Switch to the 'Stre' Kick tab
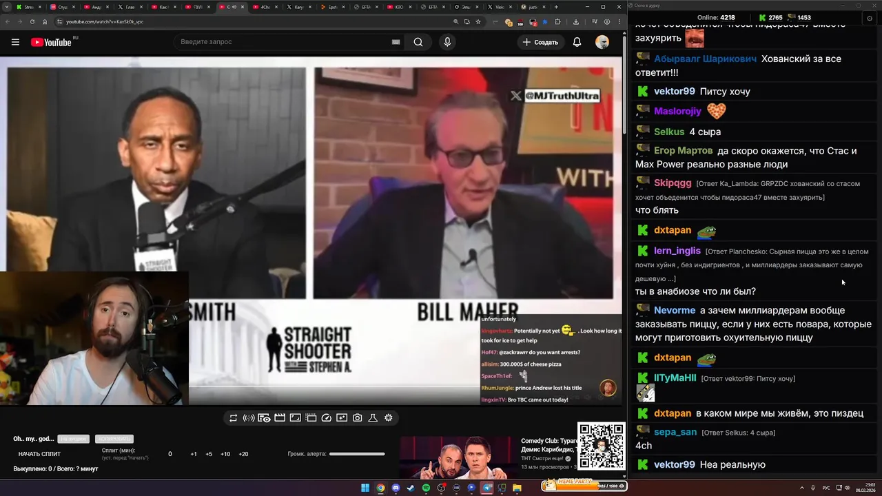 point(28,7)
